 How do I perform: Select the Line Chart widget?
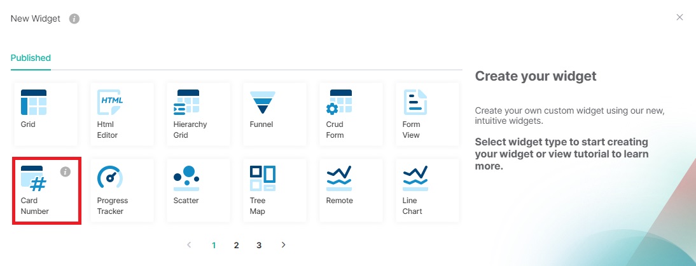tap(415, 178)
